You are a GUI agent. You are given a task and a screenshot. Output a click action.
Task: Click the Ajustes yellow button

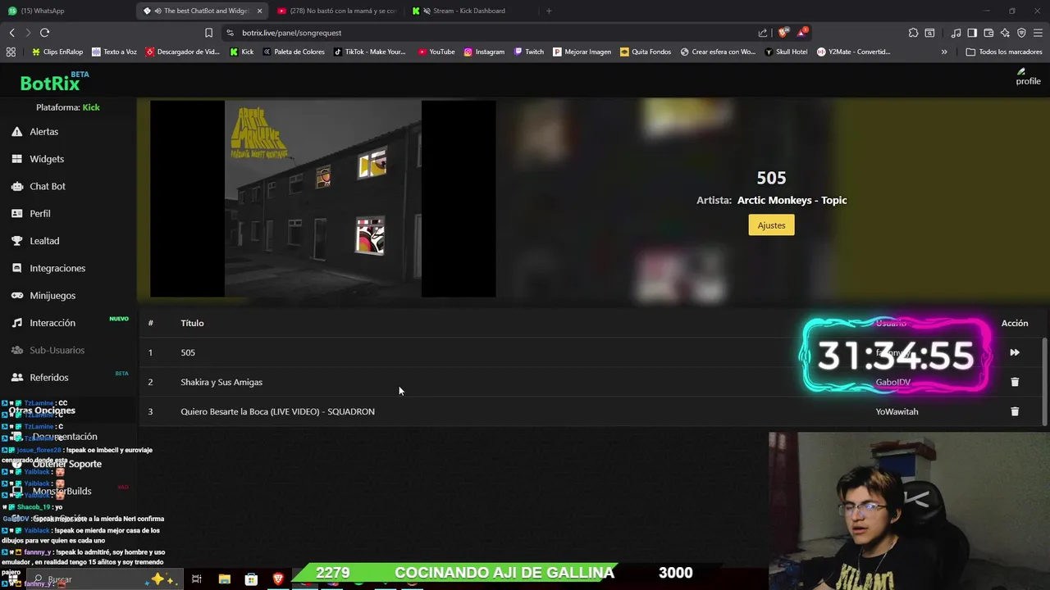tap(771, 225)
